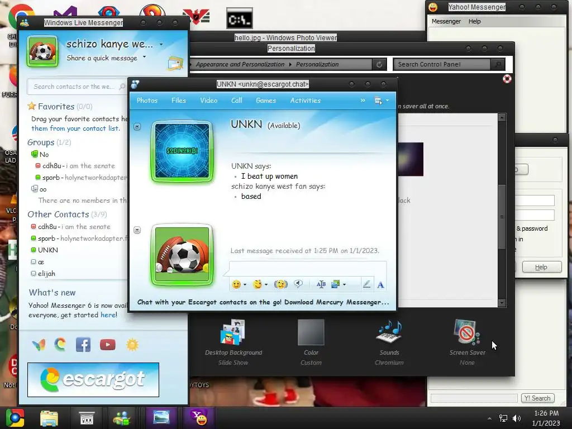
Task: Click the voice clip icon in chat
Action: (x=298, y=284)
